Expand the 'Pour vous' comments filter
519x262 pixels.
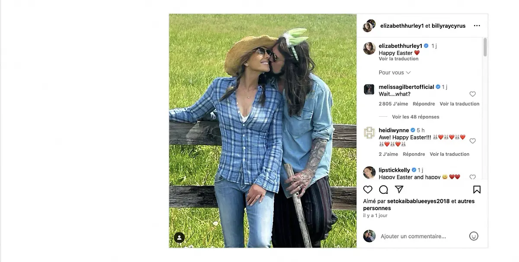click(394, 73)
